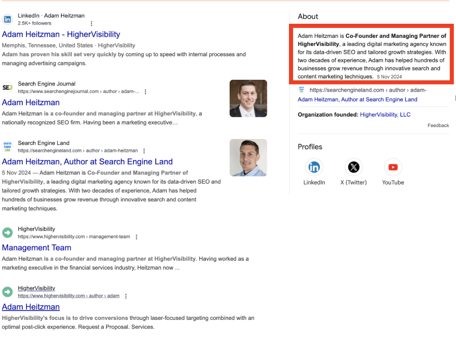Open the three-dot menu for the LinkedIn result

coord(92,24)
